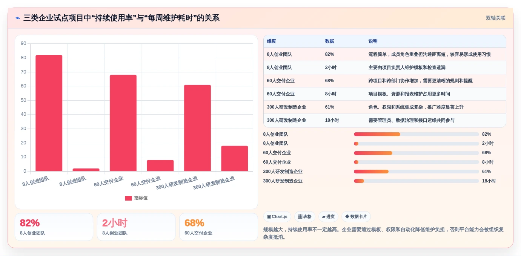Click the 8小时 progress bar
The width and height of the screenshot is (521, 256).
click(x=416, y=162)
